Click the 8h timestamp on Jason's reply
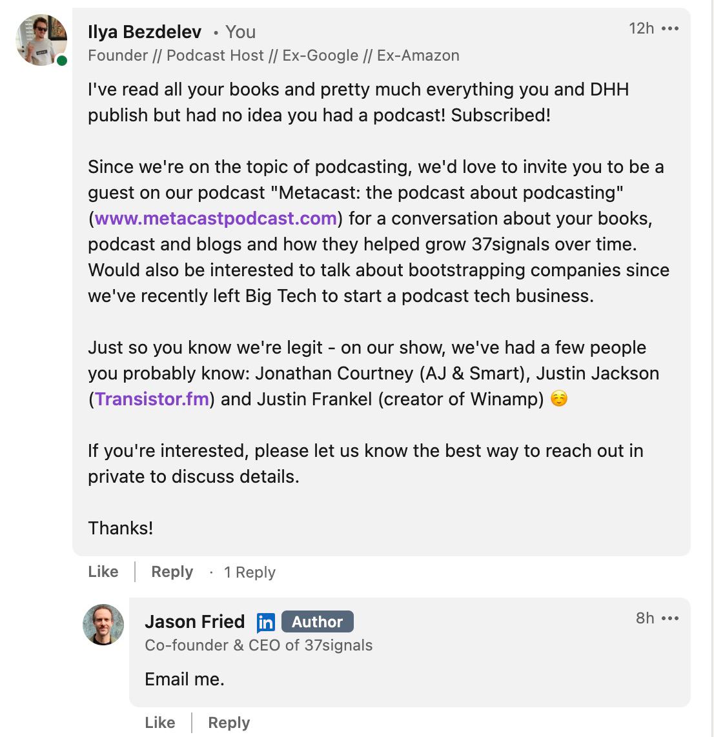 (645, 618)
